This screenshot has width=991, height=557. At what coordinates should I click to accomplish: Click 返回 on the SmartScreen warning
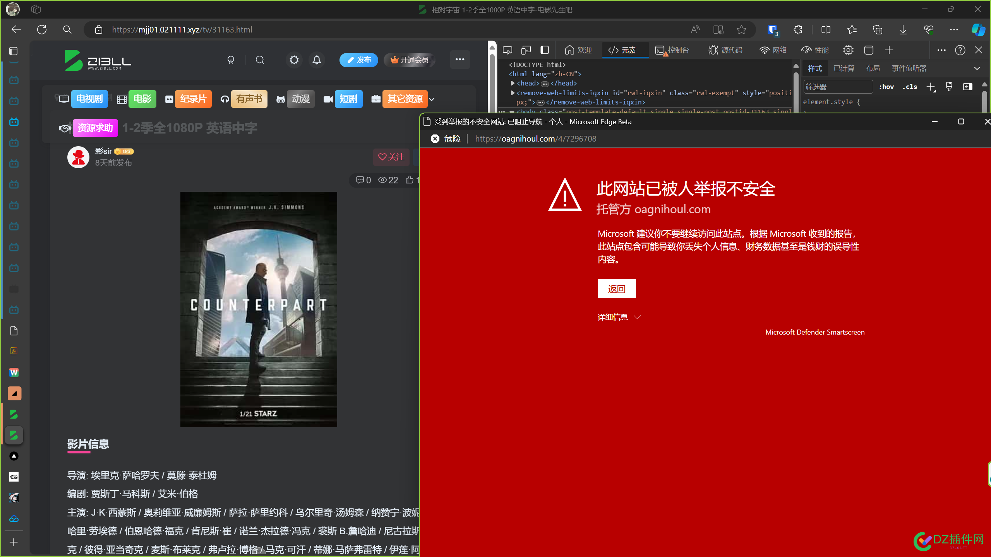point(617,289)
